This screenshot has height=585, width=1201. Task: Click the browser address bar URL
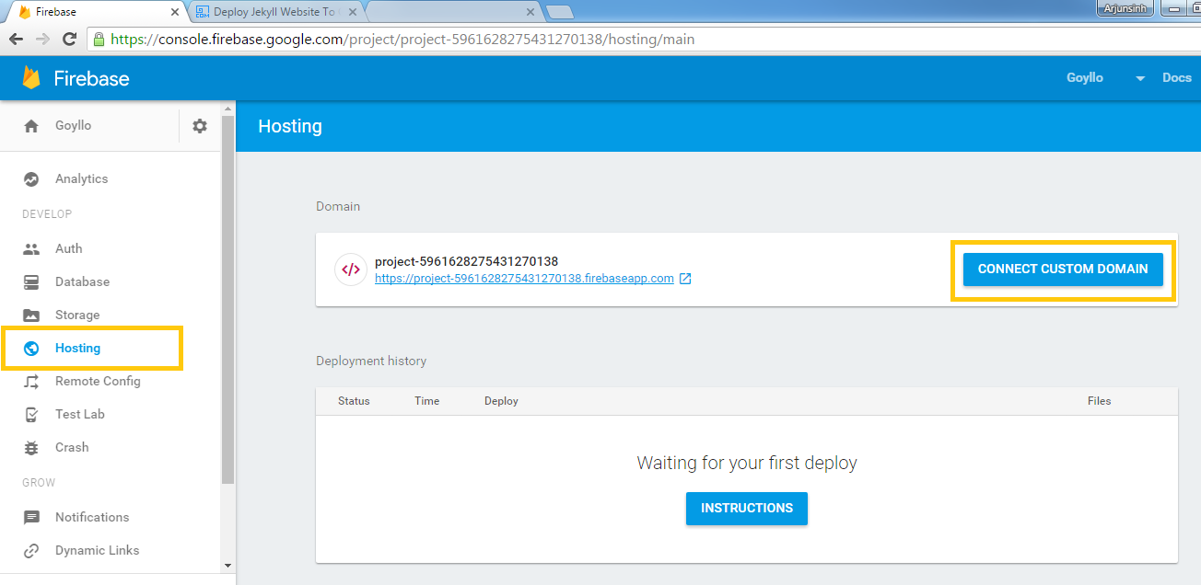click(402, 40)
